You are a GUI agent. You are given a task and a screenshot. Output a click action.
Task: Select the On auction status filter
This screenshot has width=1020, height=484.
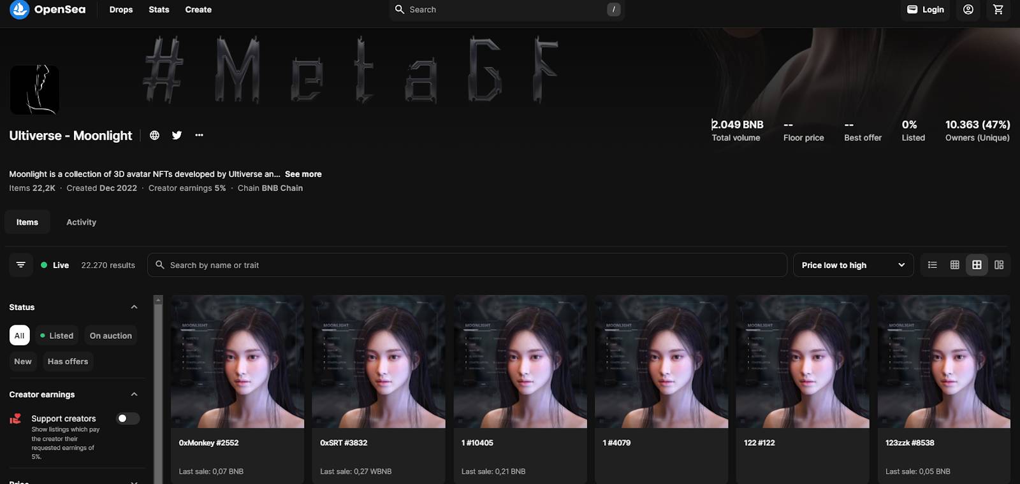111,336
